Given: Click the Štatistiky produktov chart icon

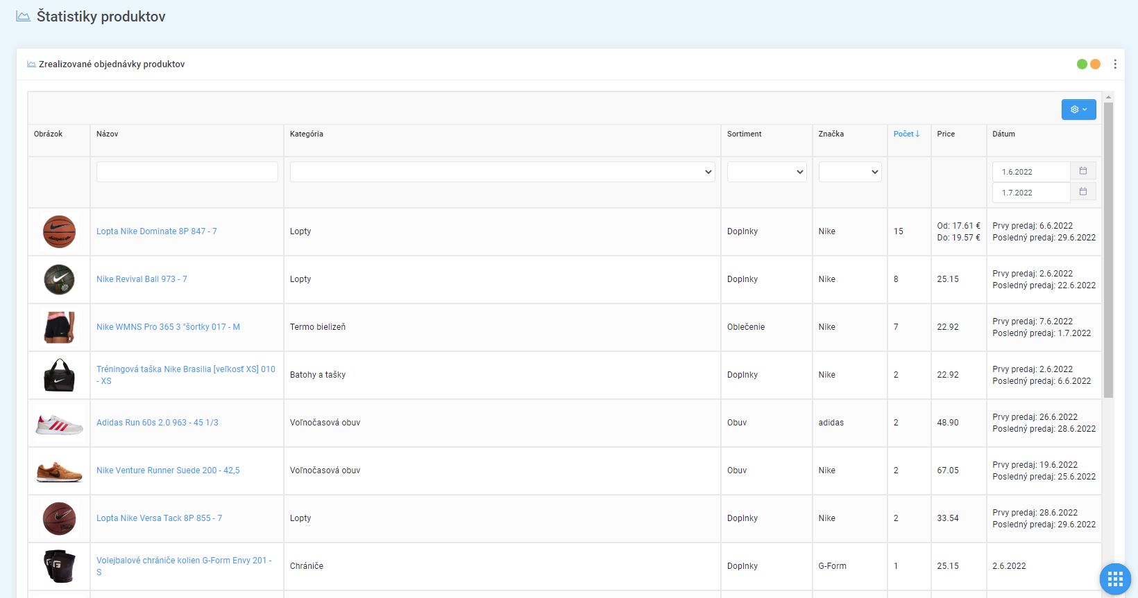Looking at the screenshot, I should (23, 17).
